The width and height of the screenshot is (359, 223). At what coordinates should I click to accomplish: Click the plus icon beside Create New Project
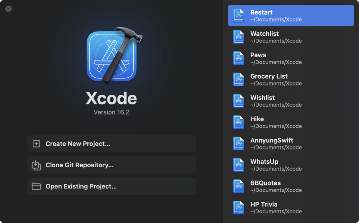tap(36, 144)
